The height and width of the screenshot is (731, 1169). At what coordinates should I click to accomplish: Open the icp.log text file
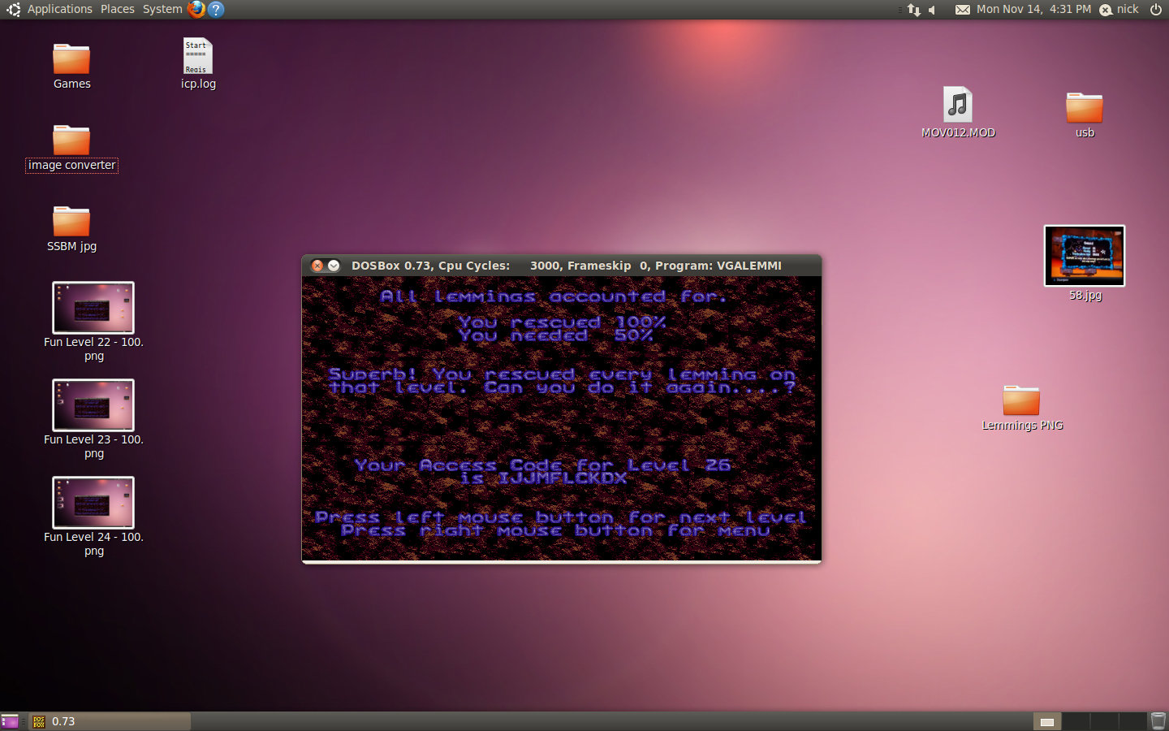tap(197, 57)
